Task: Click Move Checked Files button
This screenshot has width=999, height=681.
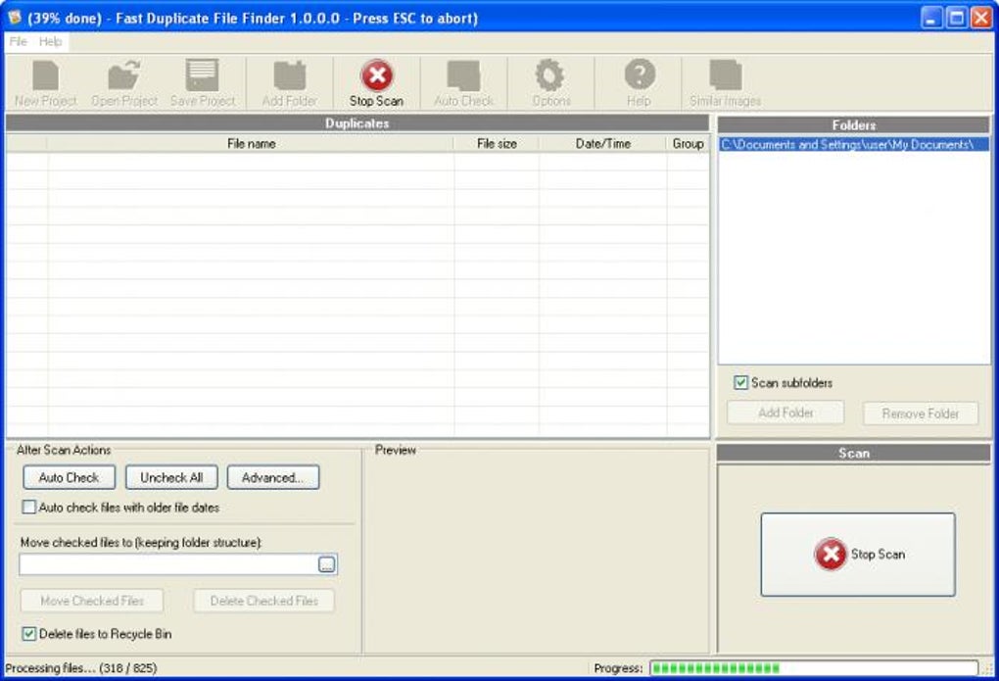Action: (92, 600)
